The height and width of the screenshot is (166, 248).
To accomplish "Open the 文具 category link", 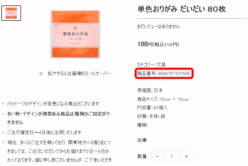I will click(161, 64).
